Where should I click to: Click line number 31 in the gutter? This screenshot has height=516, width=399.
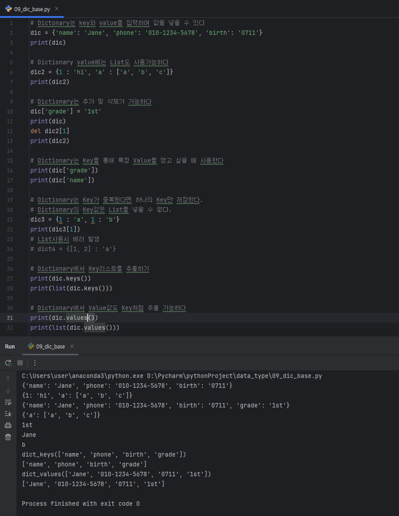tap(10, 318)
